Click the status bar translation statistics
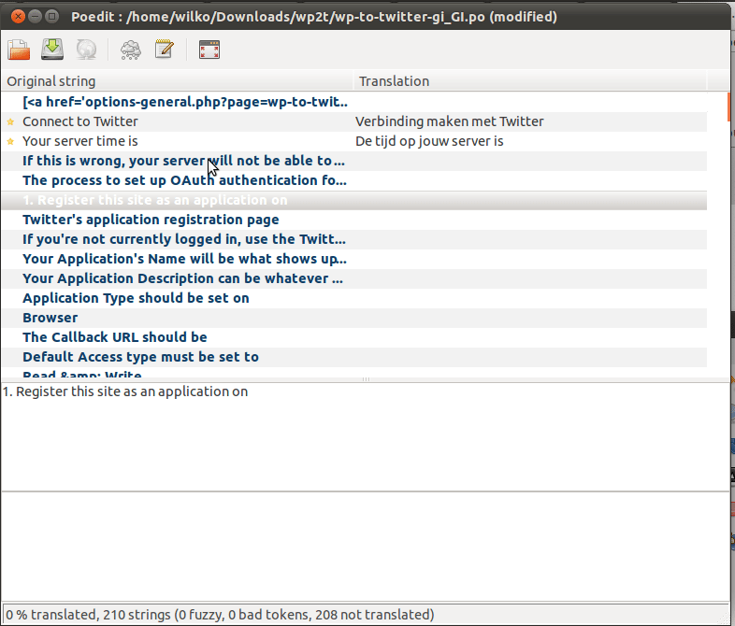 220,614
